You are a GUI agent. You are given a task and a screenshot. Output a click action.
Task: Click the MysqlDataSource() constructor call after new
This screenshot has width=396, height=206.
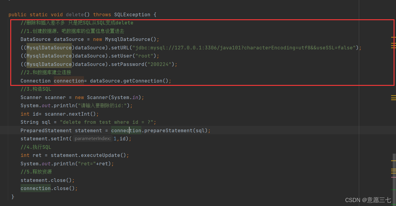tap(130, 39)
